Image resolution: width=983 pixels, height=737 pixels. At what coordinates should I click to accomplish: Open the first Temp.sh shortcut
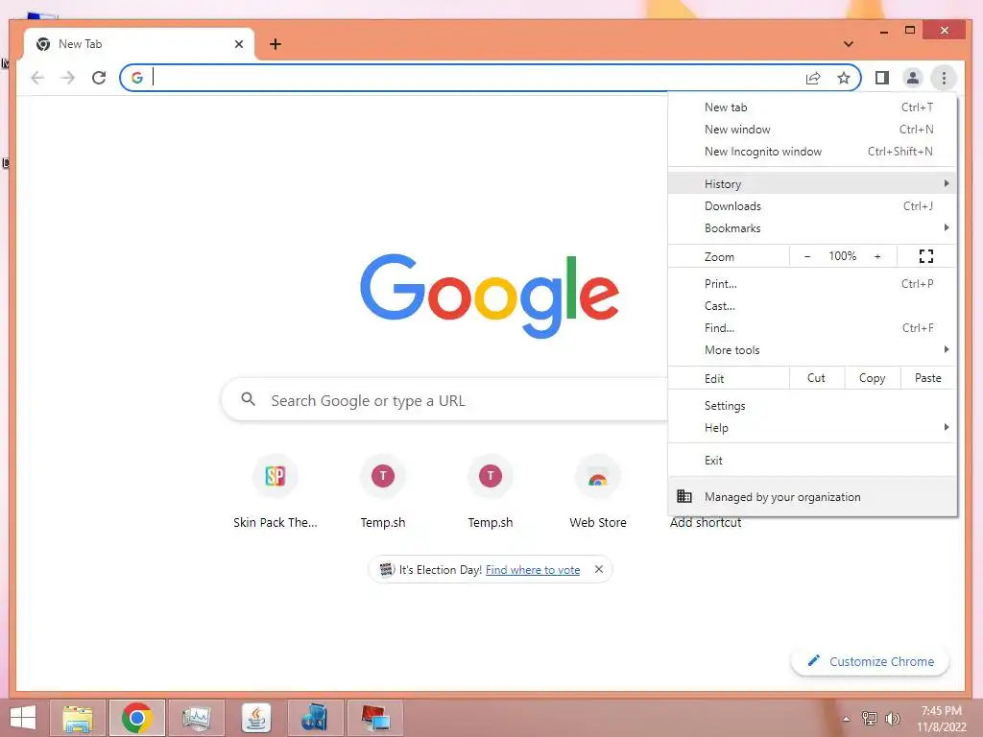tap(383, 492)
